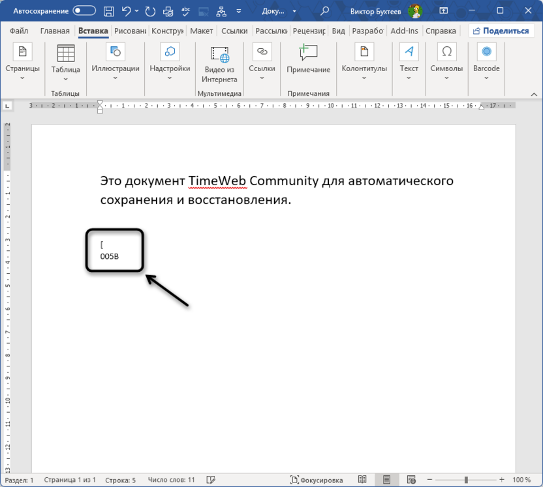Open the Страницы group icon

coord(22,52)
